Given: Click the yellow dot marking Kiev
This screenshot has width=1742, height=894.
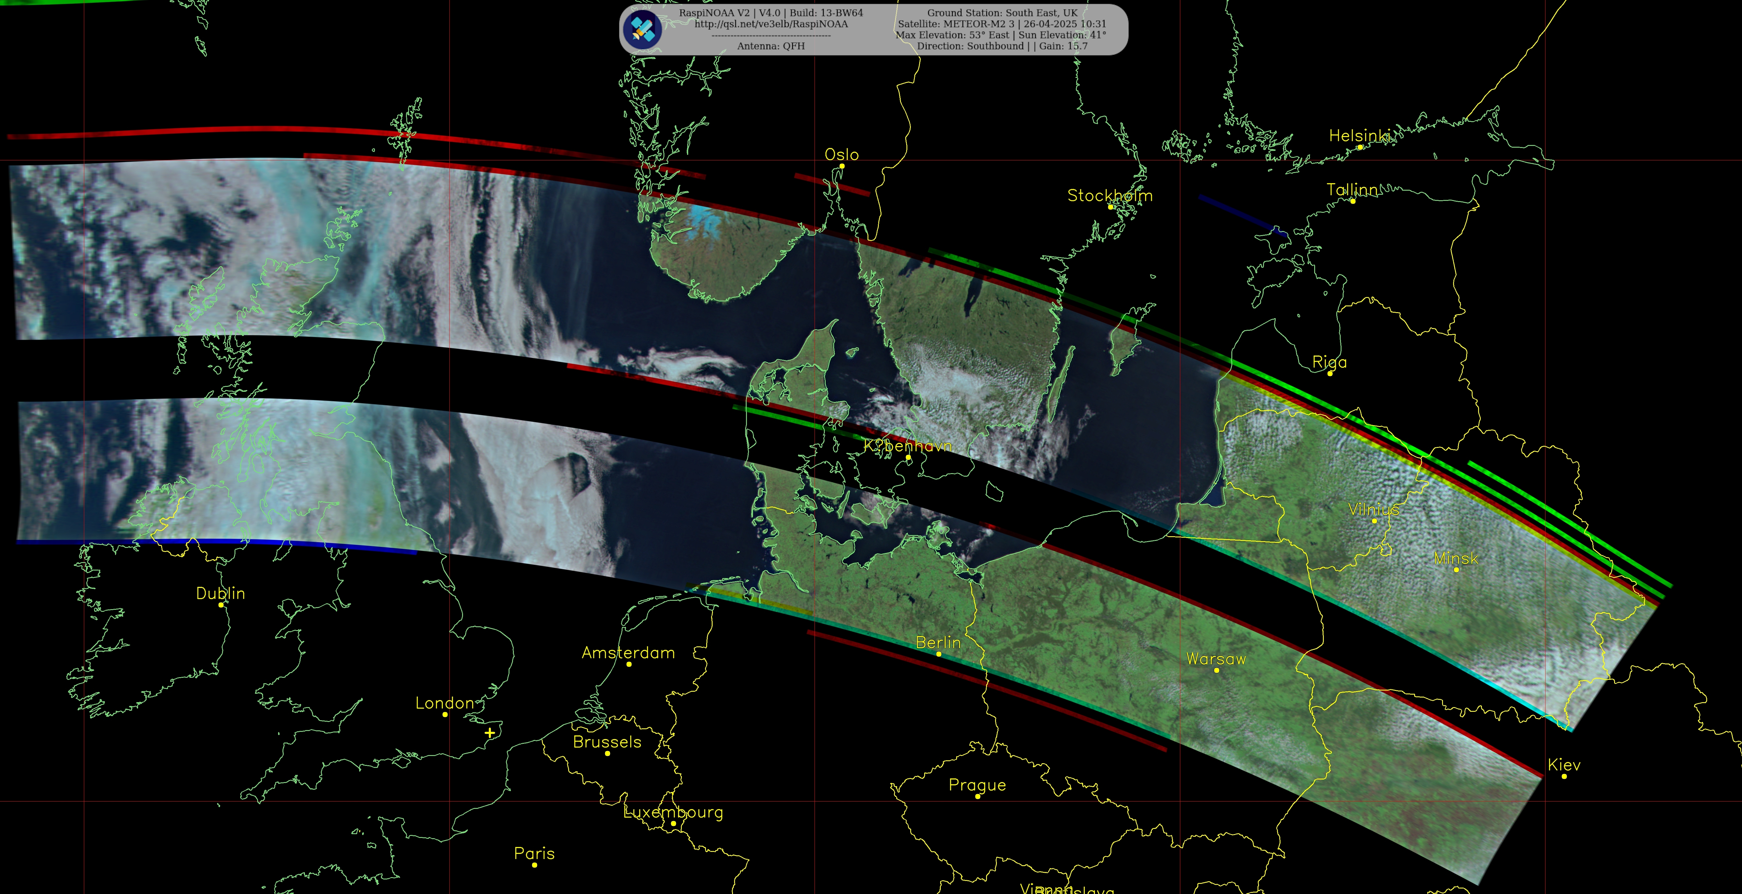Looking at the screenshot, I should pyautogui.click(x=1564, y=776).
